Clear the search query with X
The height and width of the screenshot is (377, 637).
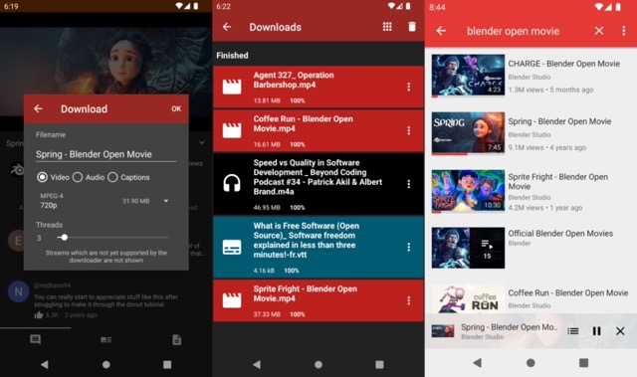point(599,31)
